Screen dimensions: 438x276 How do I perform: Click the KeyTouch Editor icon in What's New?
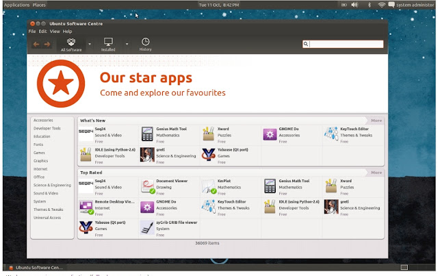pos(331,134)
